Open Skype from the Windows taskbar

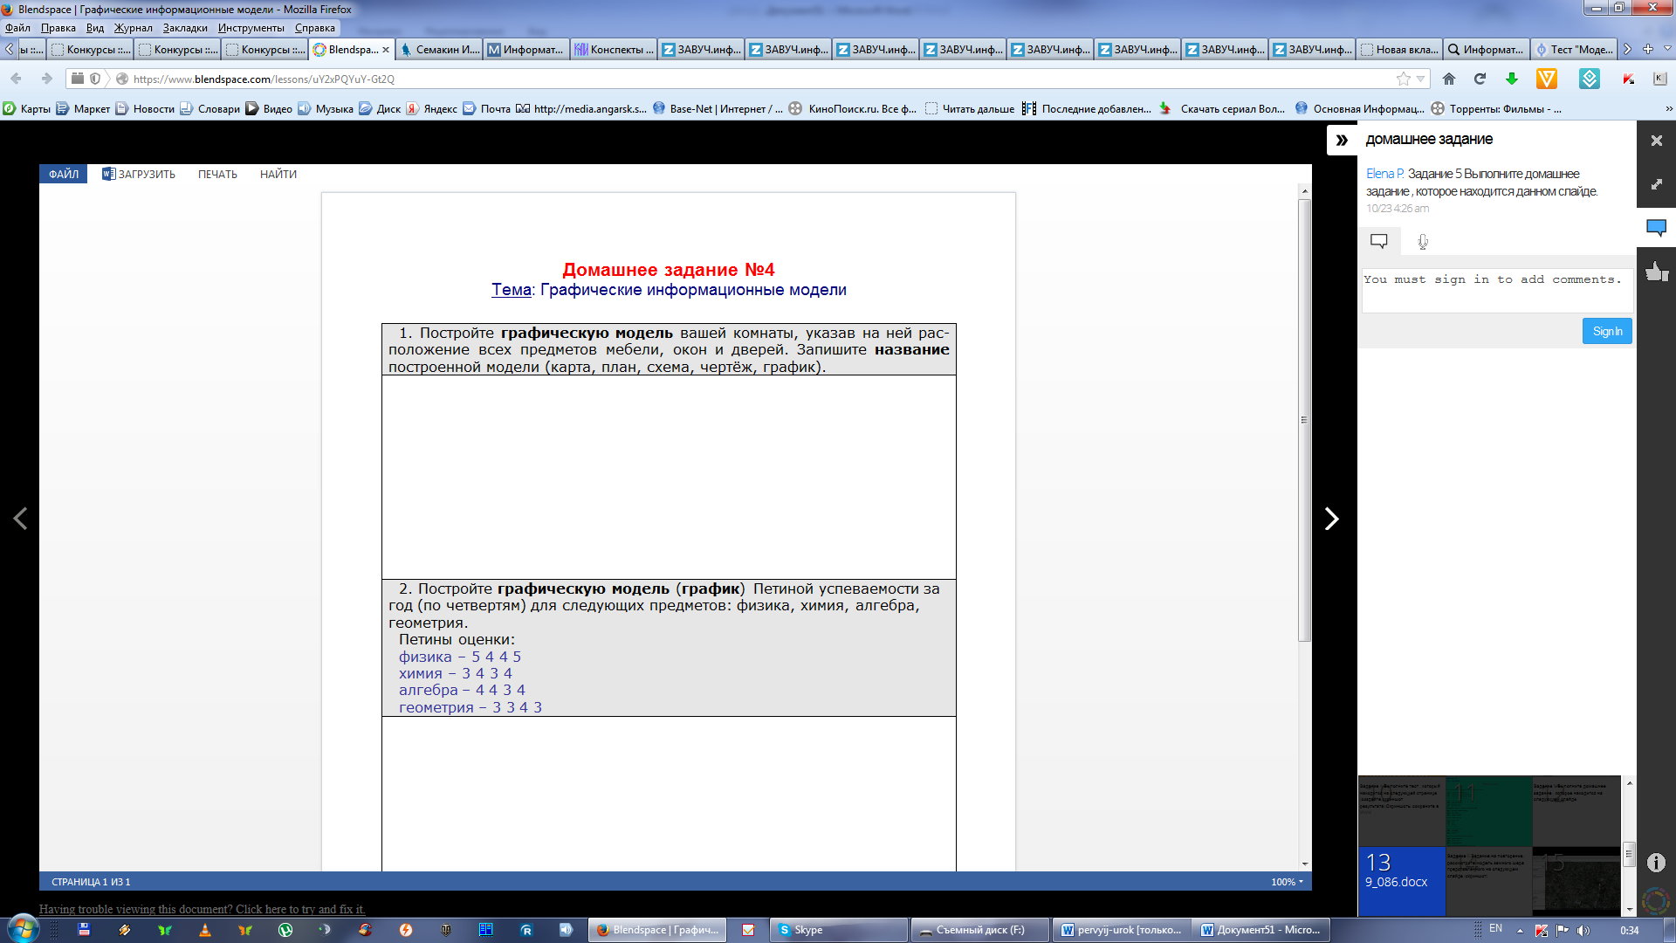(836, 930)
